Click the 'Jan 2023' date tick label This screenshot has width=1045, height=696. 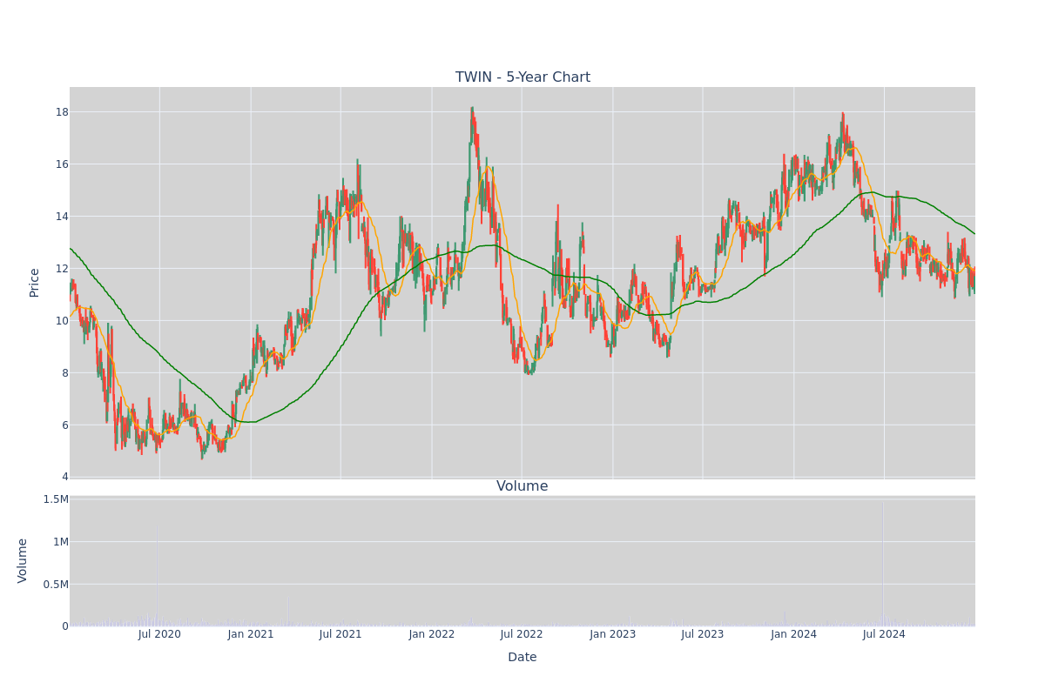613,634
